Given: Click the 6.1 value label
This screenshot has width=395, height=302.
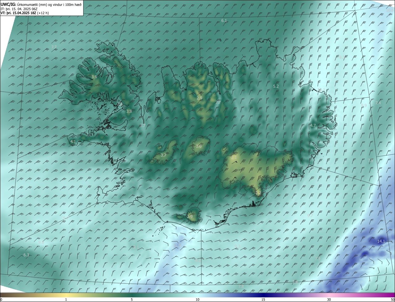Looking at the screenshot, I should 224,20.
